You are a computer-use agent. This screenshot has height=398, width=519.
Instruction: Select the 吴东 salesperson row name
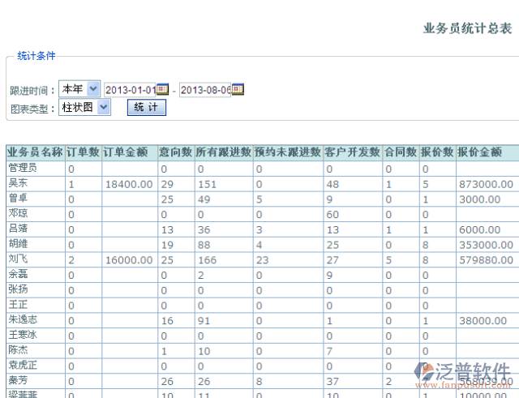pyautogui.click(x=19, y=184)
